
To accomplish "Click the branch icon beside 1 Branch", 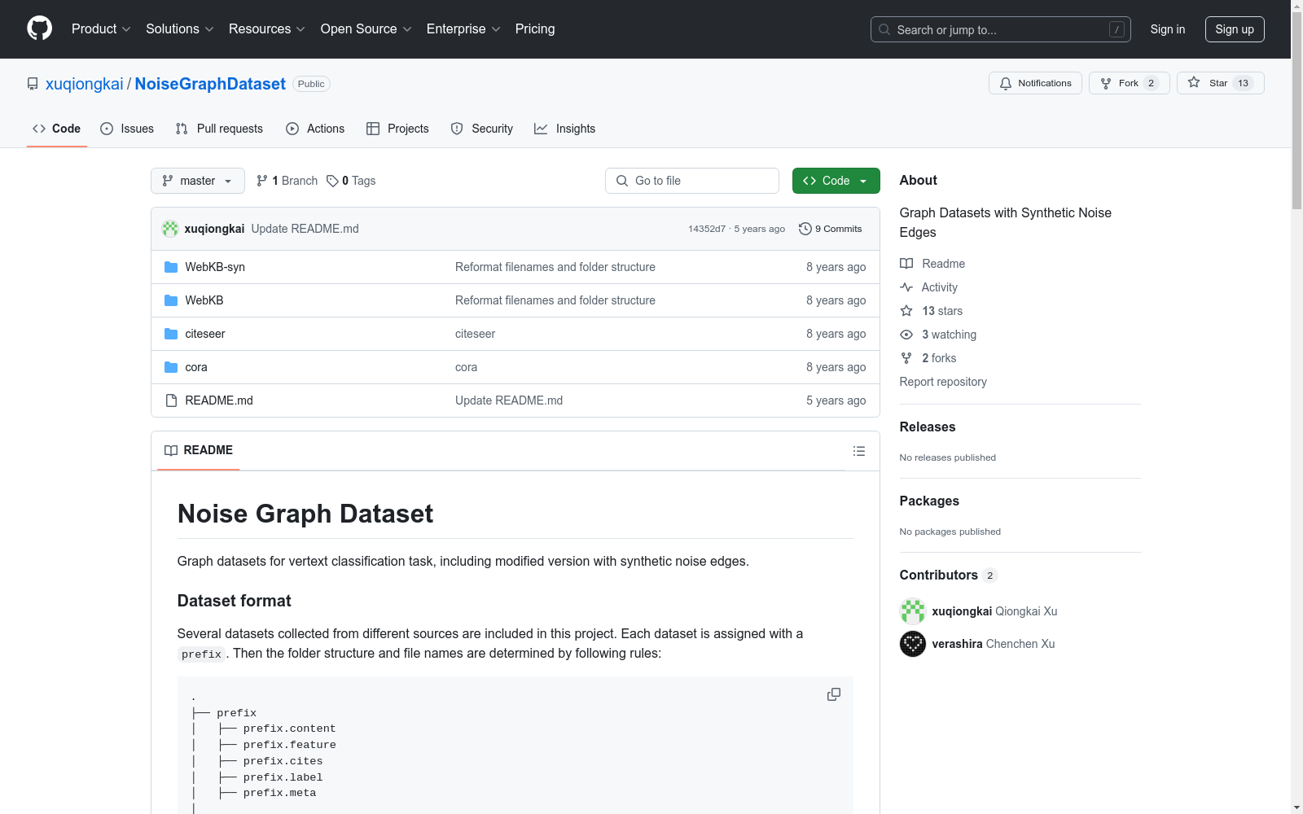I will [x=262, y=181].
